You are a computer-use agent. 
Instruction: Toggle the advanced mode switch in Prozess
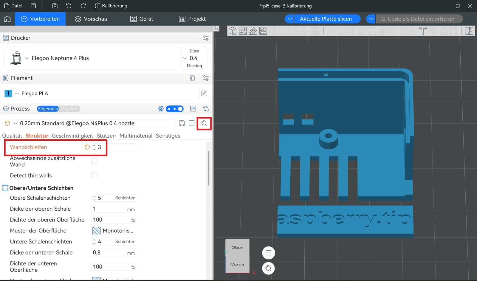coord(175,109)
